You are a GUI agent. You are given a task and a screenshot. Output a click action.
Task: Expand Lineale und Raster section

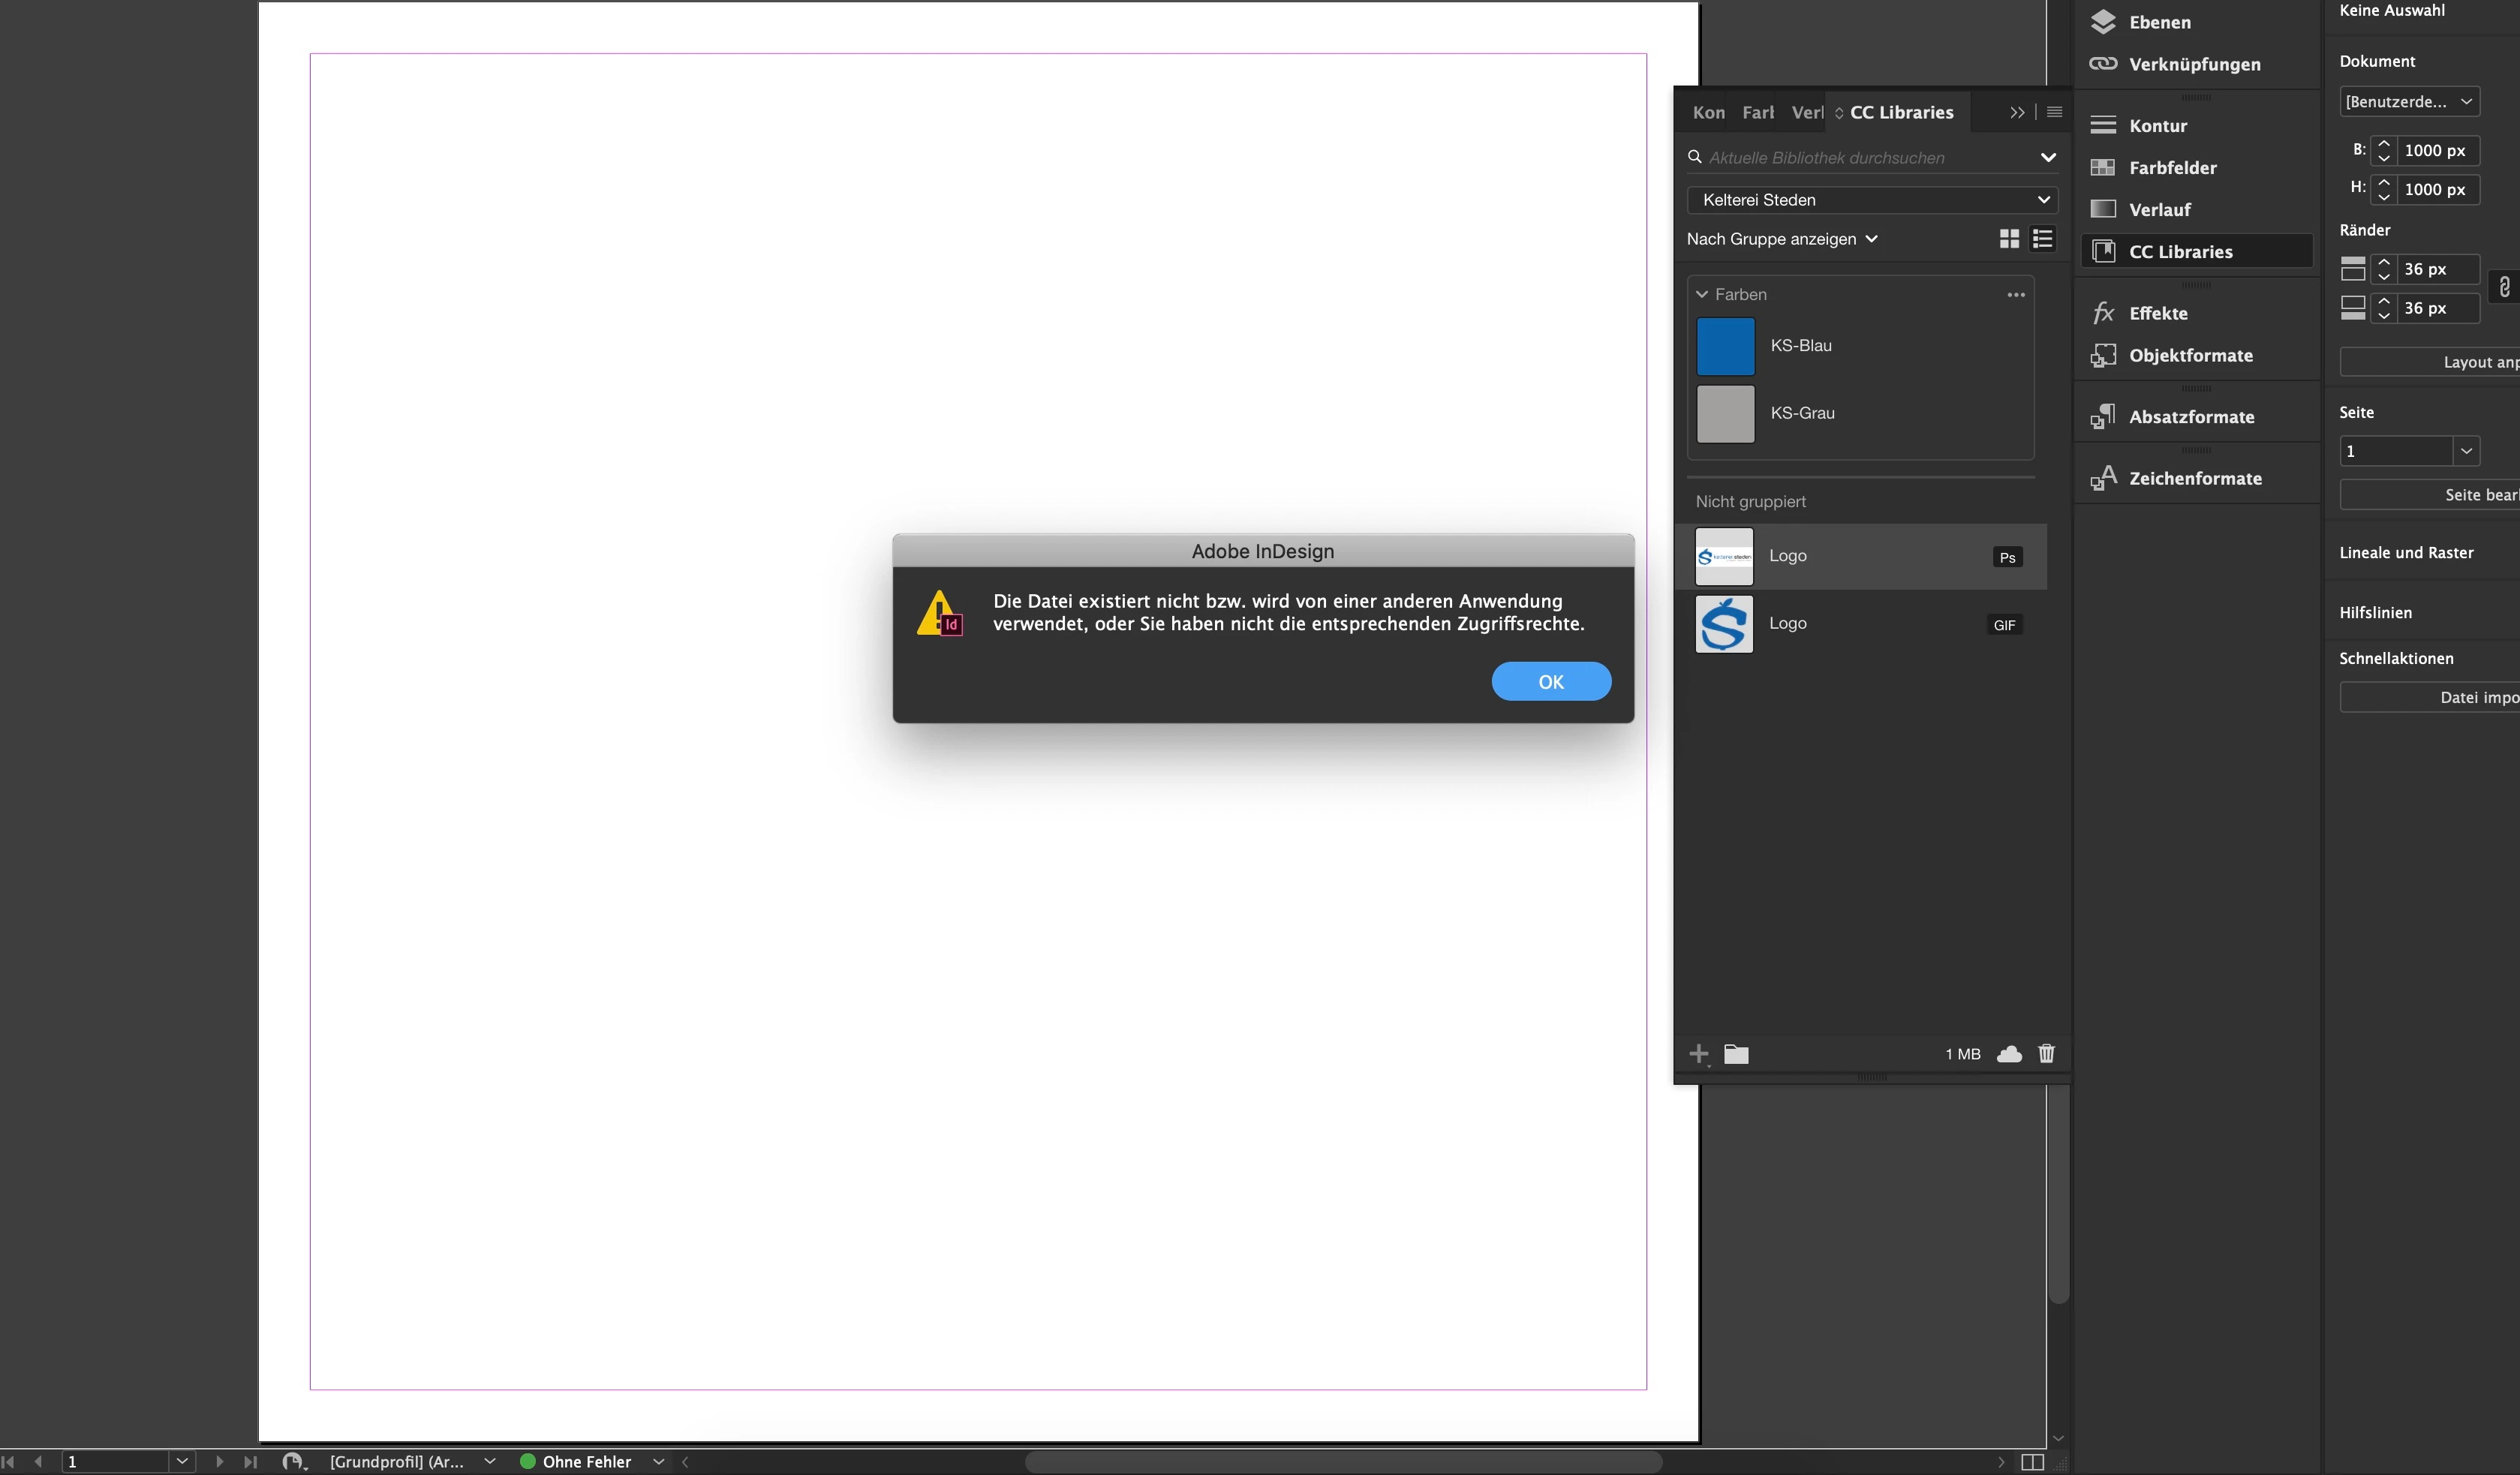(x=2406, y=553)
